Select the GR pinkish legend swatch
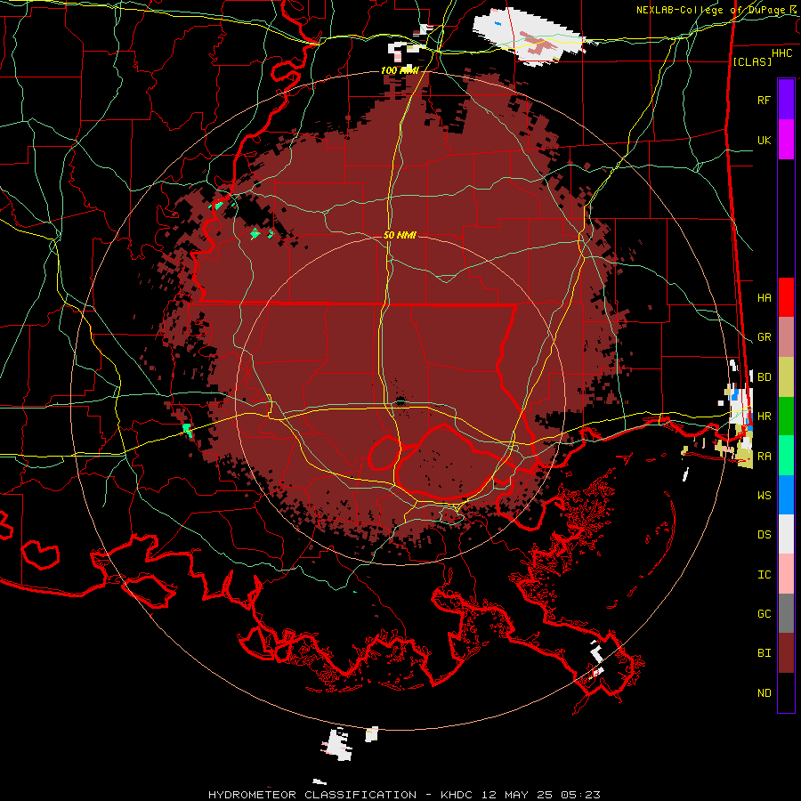The height and width of the screenshot is (801, 801). point(786,337)
